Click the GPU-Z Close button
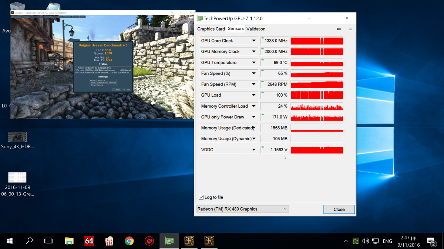The height and width of the screenshot is (249, 444). 339,209
